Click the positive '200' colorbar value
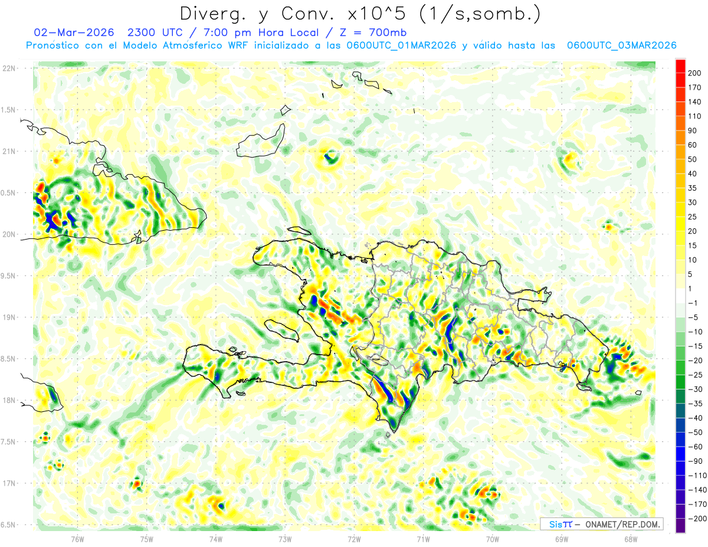Image resolution: width=708 pixels, height=547 pixels. point(696,73)
